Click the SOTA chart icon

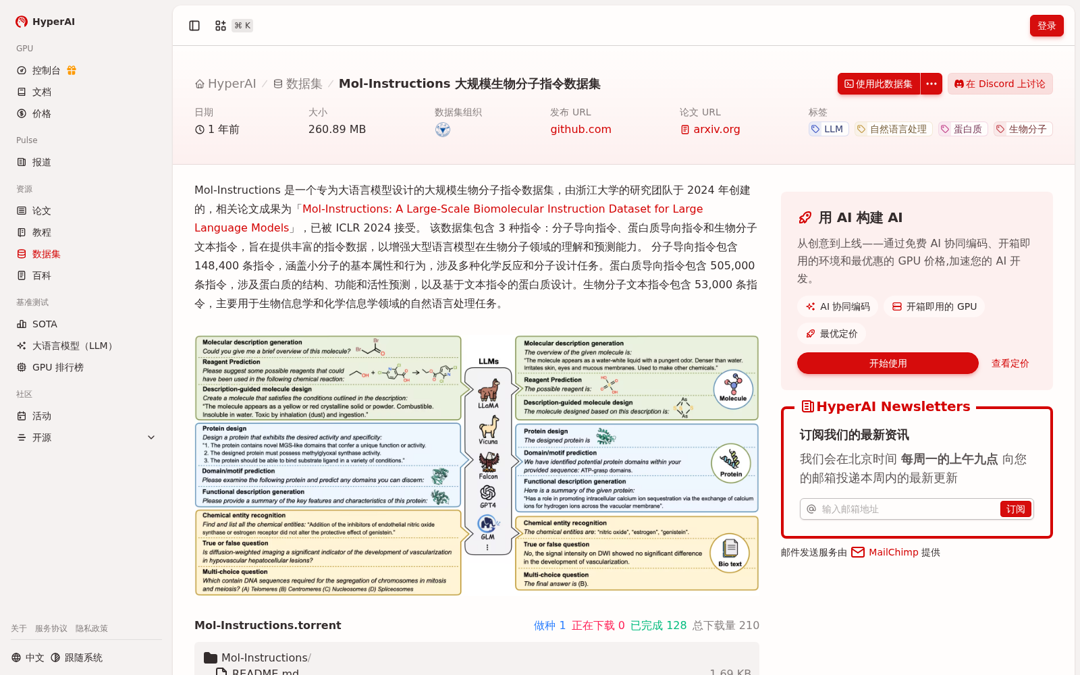(22, 324)
